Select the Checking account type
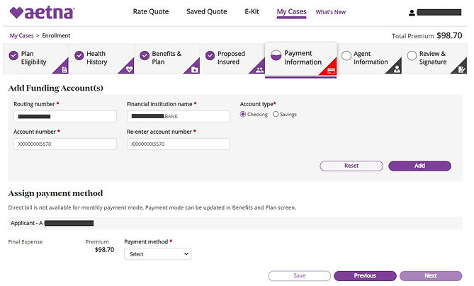The width and height of the screenshot is (474, 286). (x=243, y=114)
